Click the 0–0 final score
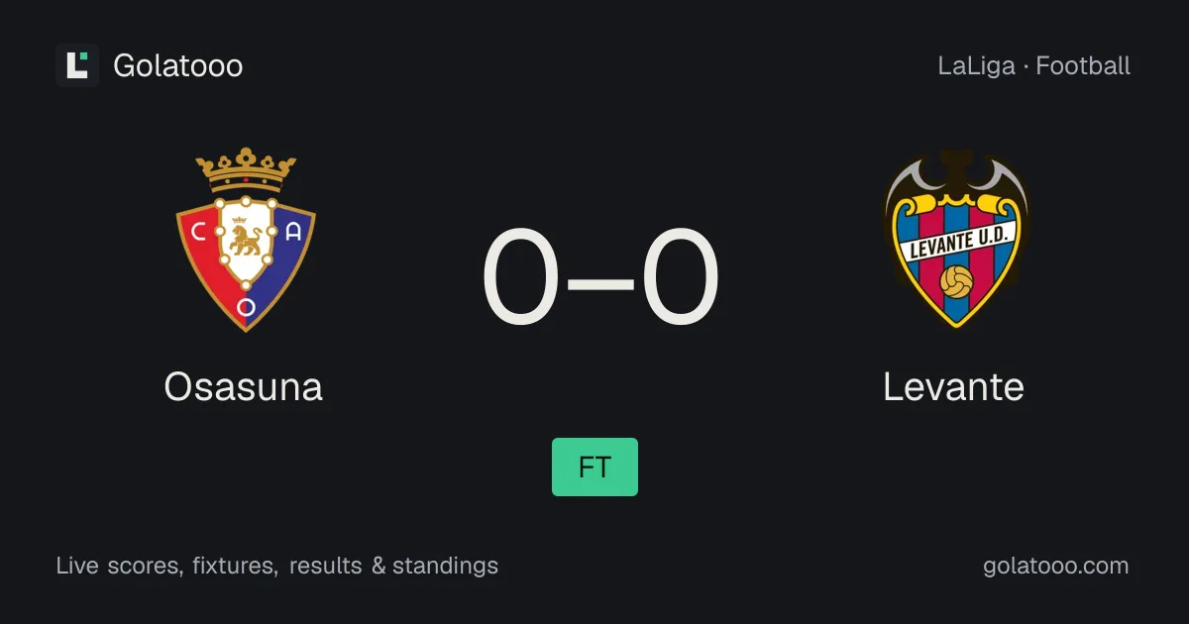This screenshot has width=1189, height=624. [600, 278]
